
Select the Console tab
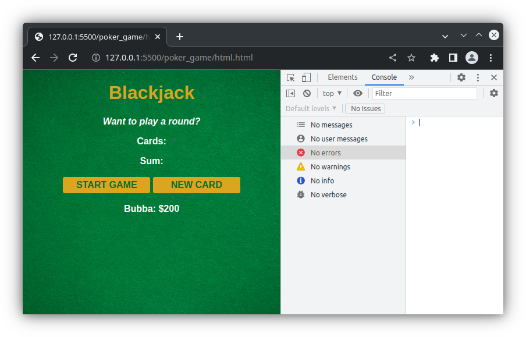tap(383, 77)
